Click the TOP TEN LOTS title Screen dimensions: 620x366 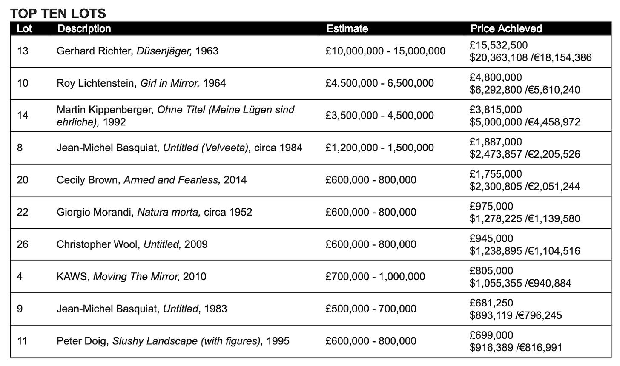pos(58,13)
